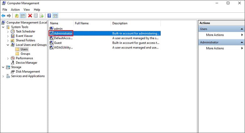This screenshot has height=133, width=245.
Task: Collapse the System Tools tree node
Action: [x=3, y=27]
